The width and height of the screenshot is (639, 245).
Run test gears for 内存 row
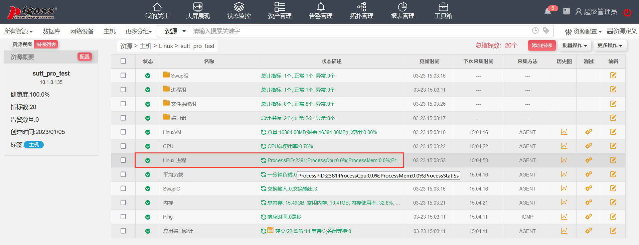(589, 203)
